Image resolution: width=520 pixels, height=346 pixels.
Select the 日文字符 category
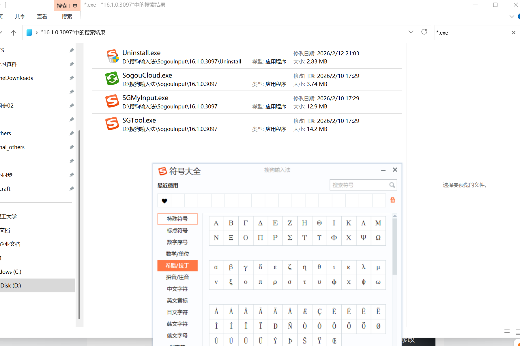point(177,312)
